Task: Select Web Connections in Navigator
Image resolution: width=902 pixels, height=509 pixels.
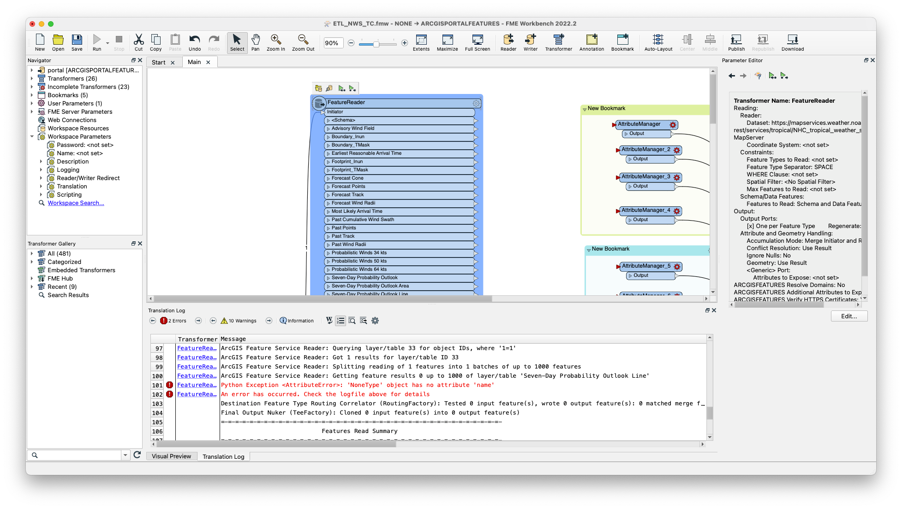Action: click(x=72, y=120)
